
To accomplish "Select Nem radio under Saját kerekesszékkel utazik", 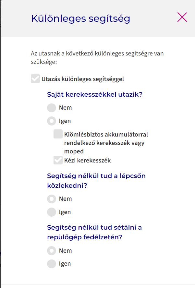I will (52, 108).
